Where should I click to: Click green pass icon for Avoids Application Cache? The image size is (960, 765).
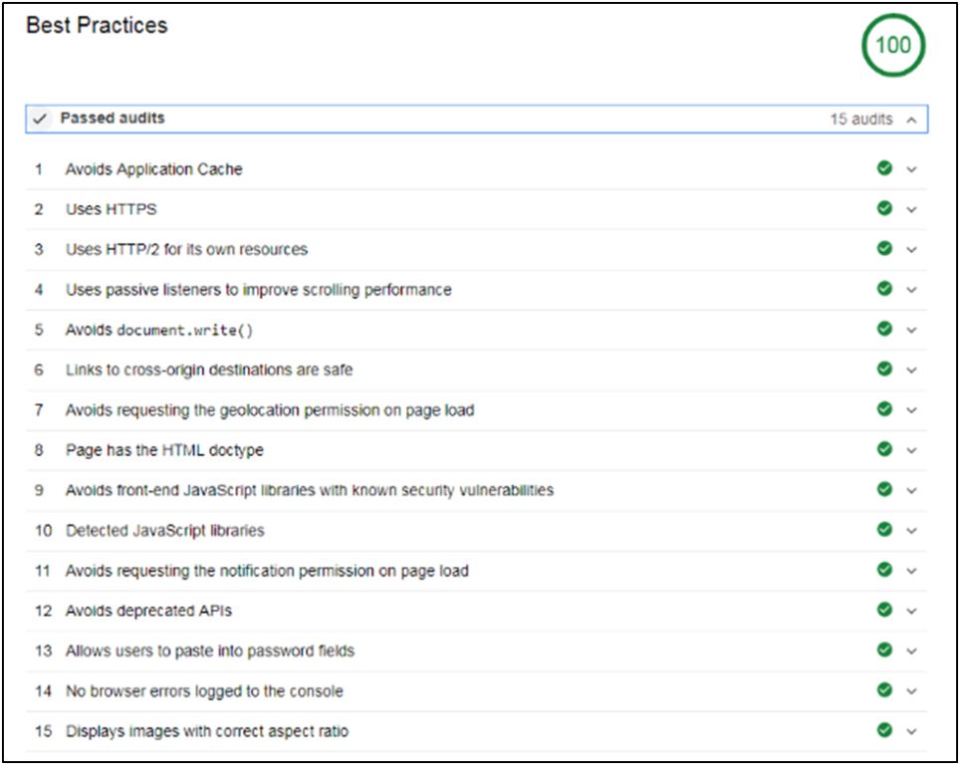884,167
